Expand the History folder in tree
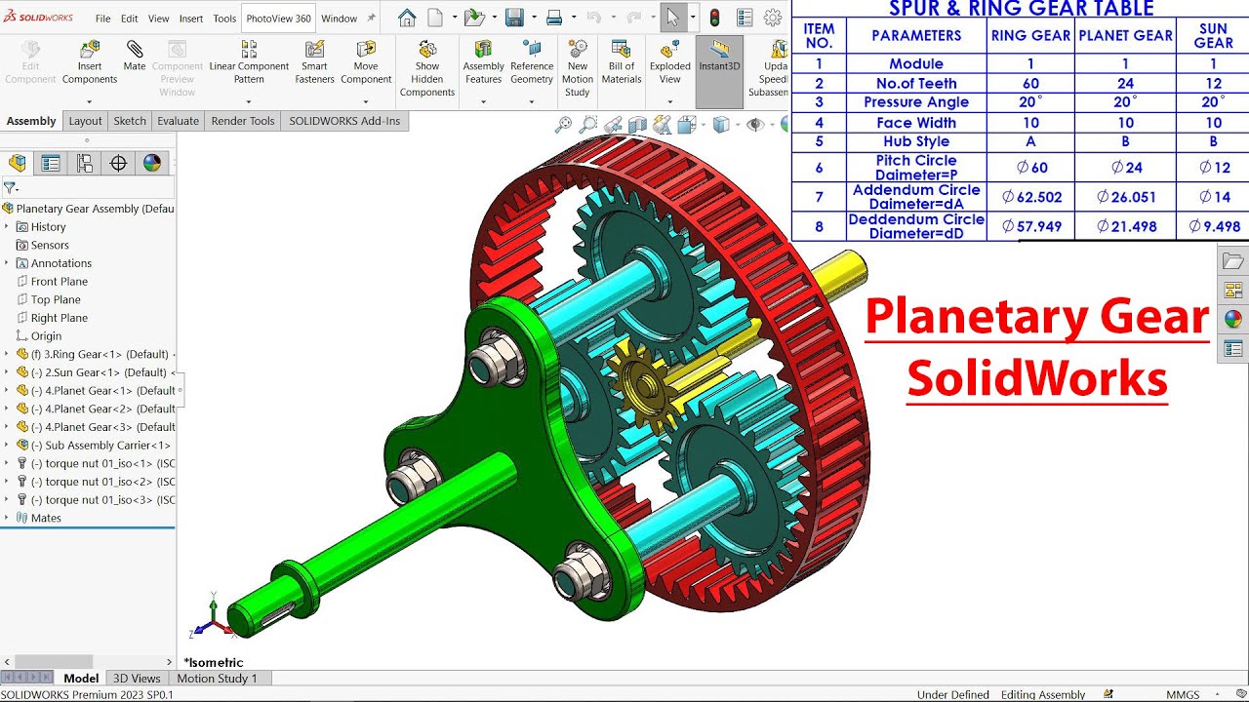Viewport: 1249px width, 702px height. [8, 226]
